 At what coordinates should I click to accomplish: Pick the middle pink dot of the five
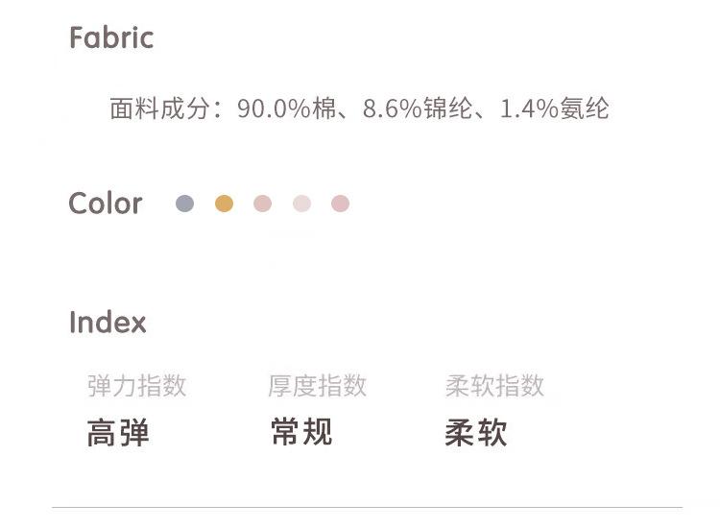point(262,204)
